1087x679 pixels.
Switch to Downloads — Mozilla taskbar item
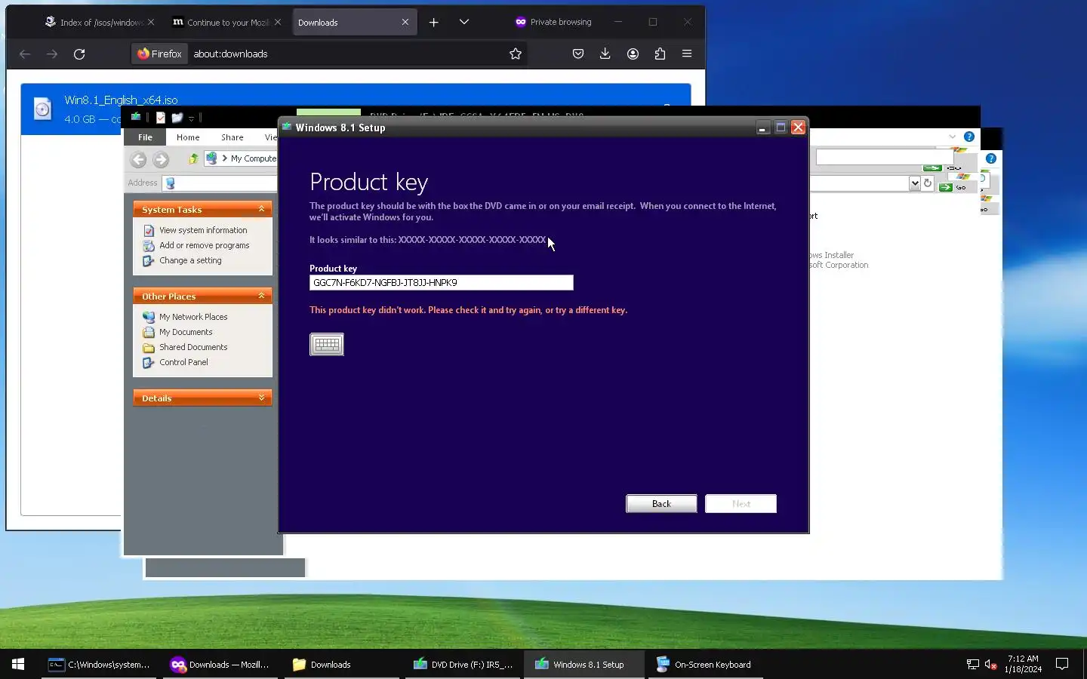click(220, 665)
